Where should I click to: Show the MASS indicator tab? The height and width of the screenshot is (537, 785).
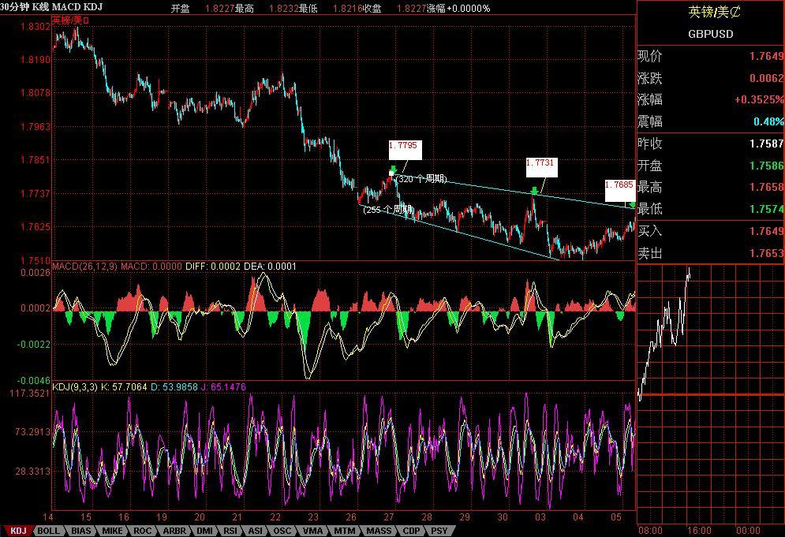tap(379, 531)
